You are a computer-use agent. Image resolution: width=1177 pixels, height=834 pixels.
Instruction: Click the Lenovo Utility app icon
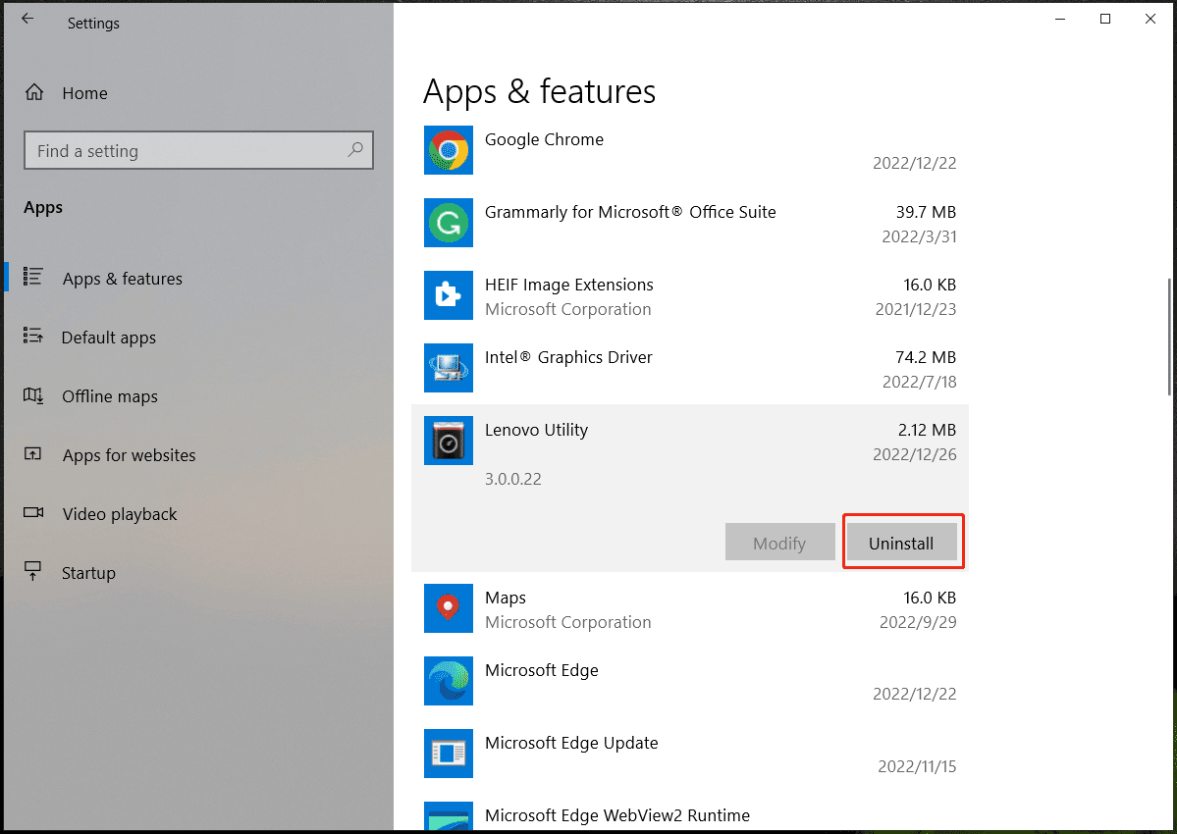coord(448,441)
